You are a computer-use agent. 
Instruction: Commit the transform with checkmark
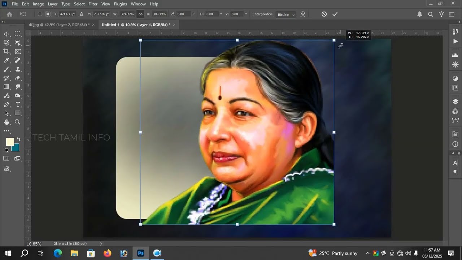(335, 14)
